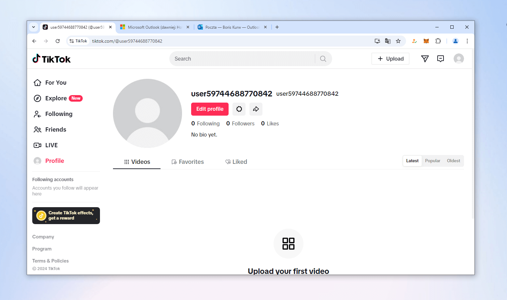This screenshot has height=300, width=507.
Task: Expand the tab search dropdown arrow
Action: (x=34, y=27)
